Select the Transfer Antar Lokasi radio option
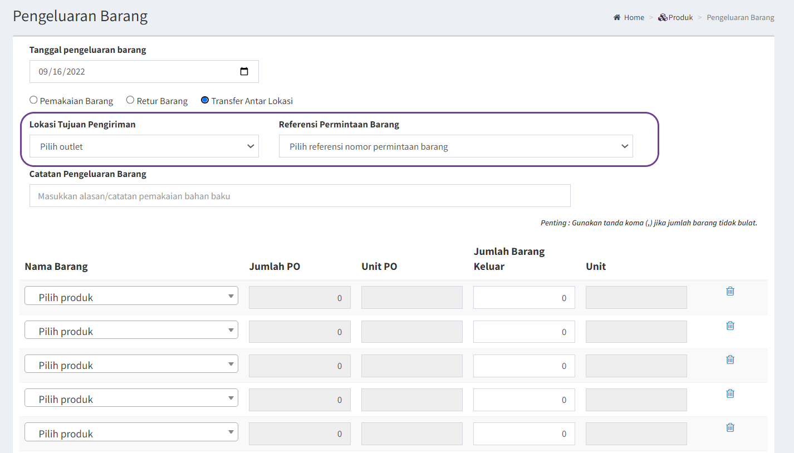The image size is (794, 453). pos(205,100)
